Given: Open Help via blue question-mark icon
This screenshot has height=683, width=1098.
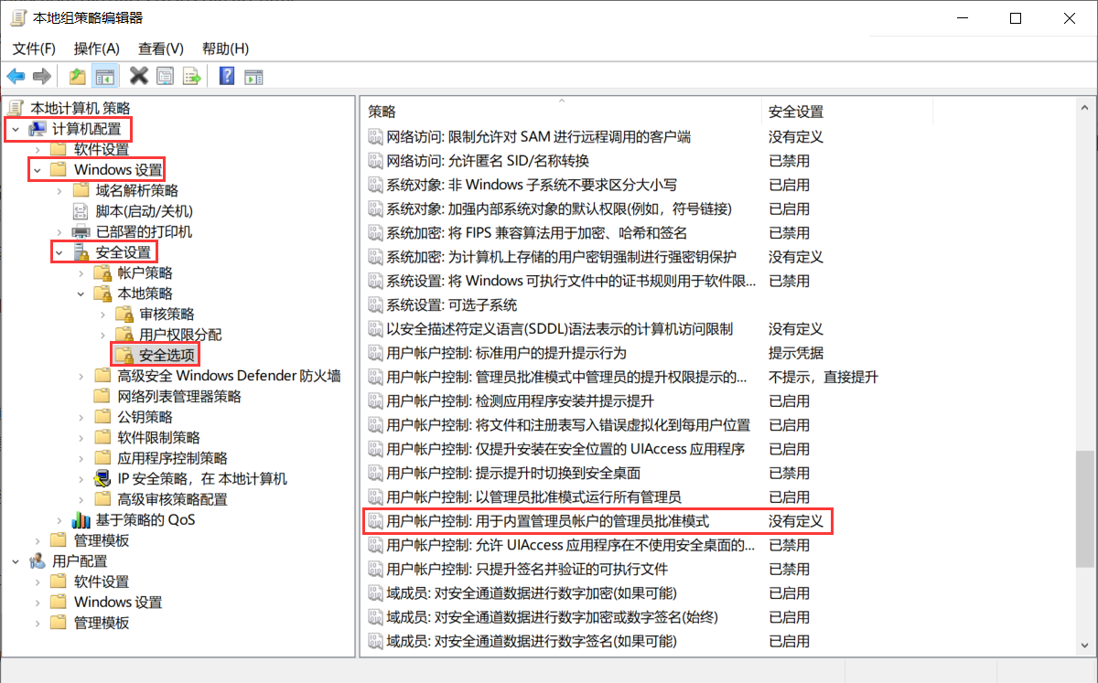Looking at the screenshot, I should click(227, 76).
